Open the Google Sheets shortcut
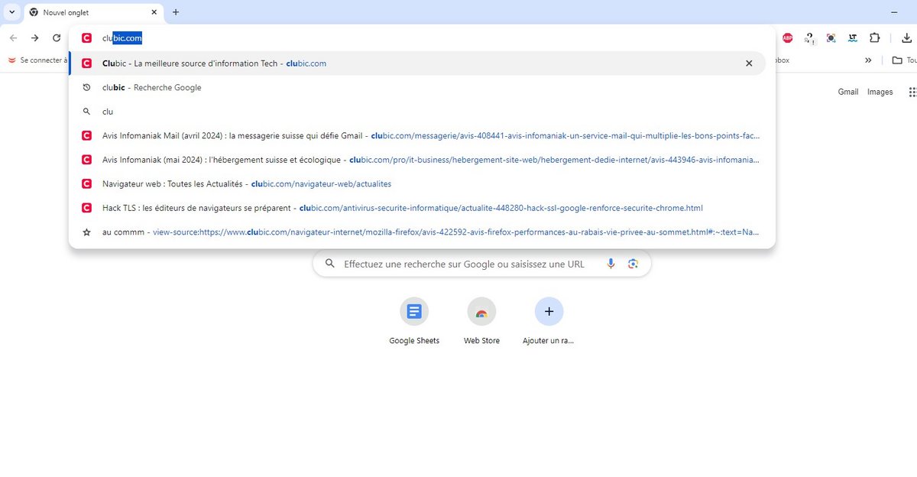Image resolution: width=917 pixels, height=477 pixels. point(414,321)
